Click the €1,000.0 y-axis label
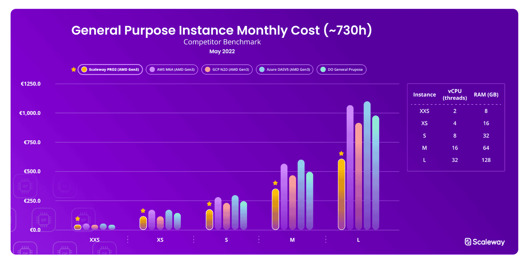This screenshot has width=530, height=266. 30,113
